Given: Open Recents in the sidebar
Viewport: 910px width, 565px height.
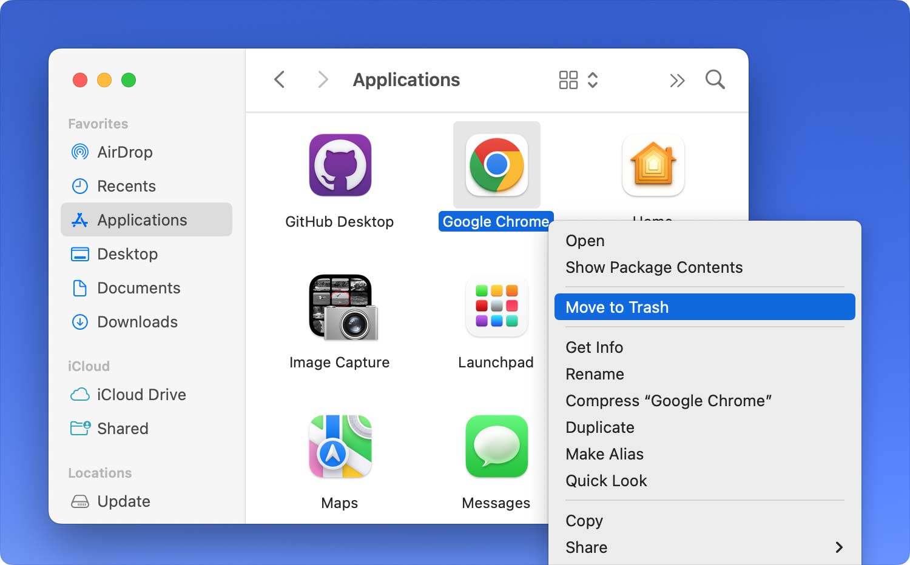Looking at the screenshot, I should tap(146, 186).
